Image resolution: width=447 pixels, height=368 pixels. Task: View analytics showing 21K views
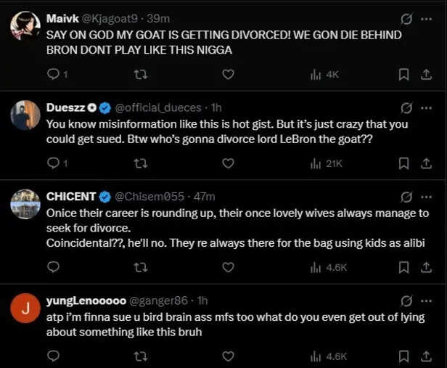coord(326,163)
